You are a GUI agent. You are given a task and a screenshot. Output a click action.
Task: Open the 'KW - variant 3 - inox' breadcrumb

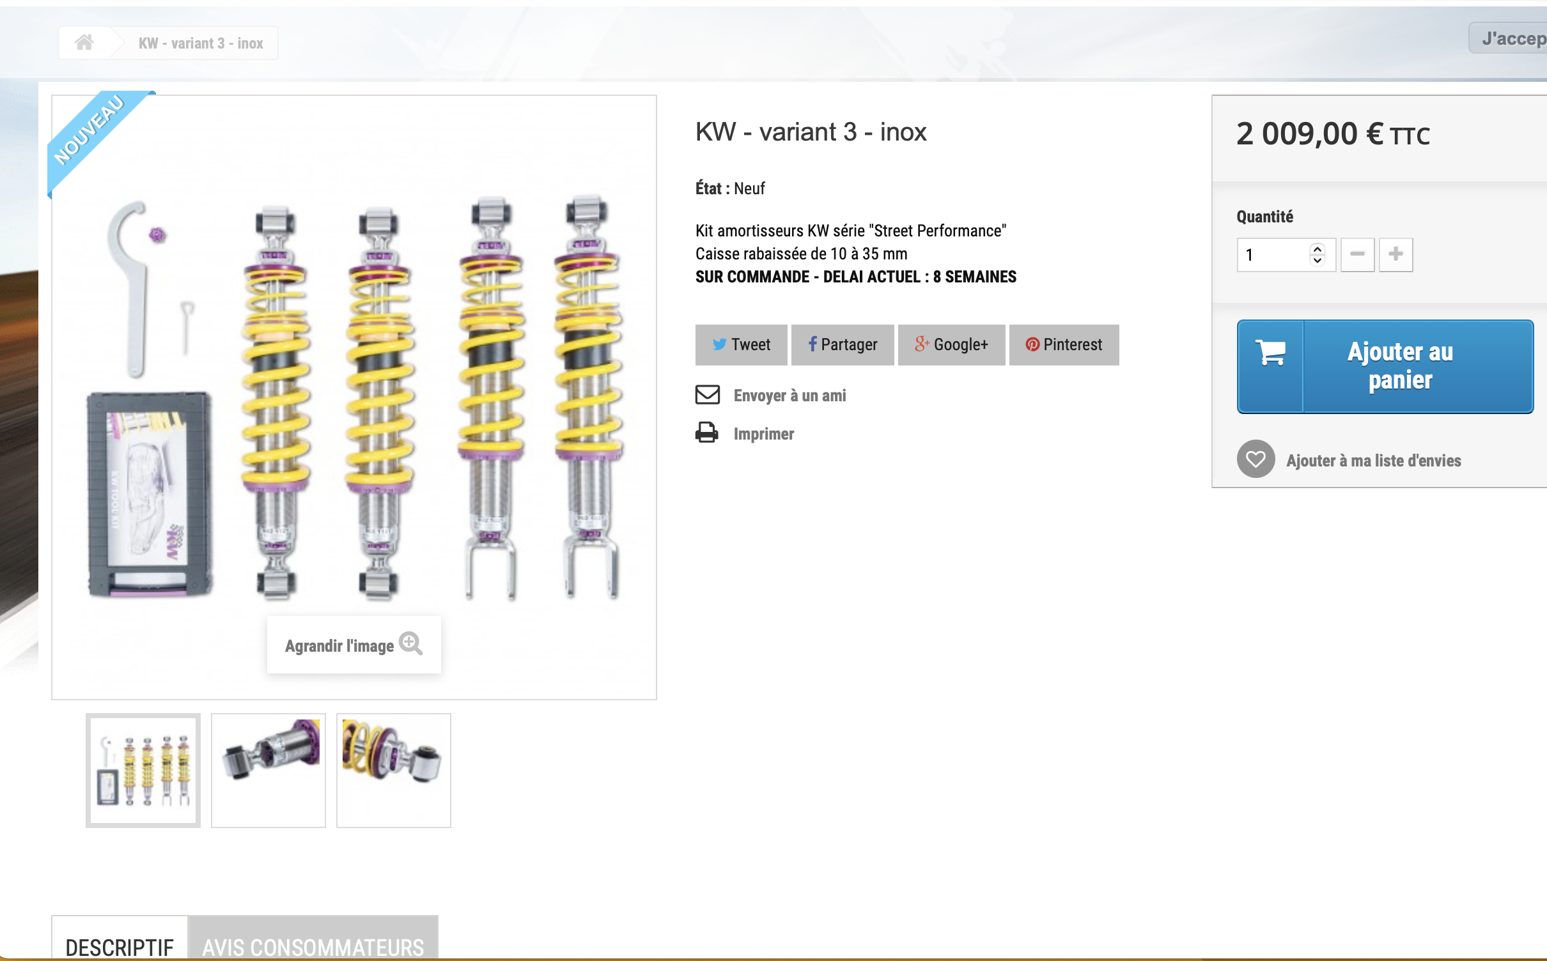tap(201, 43)
